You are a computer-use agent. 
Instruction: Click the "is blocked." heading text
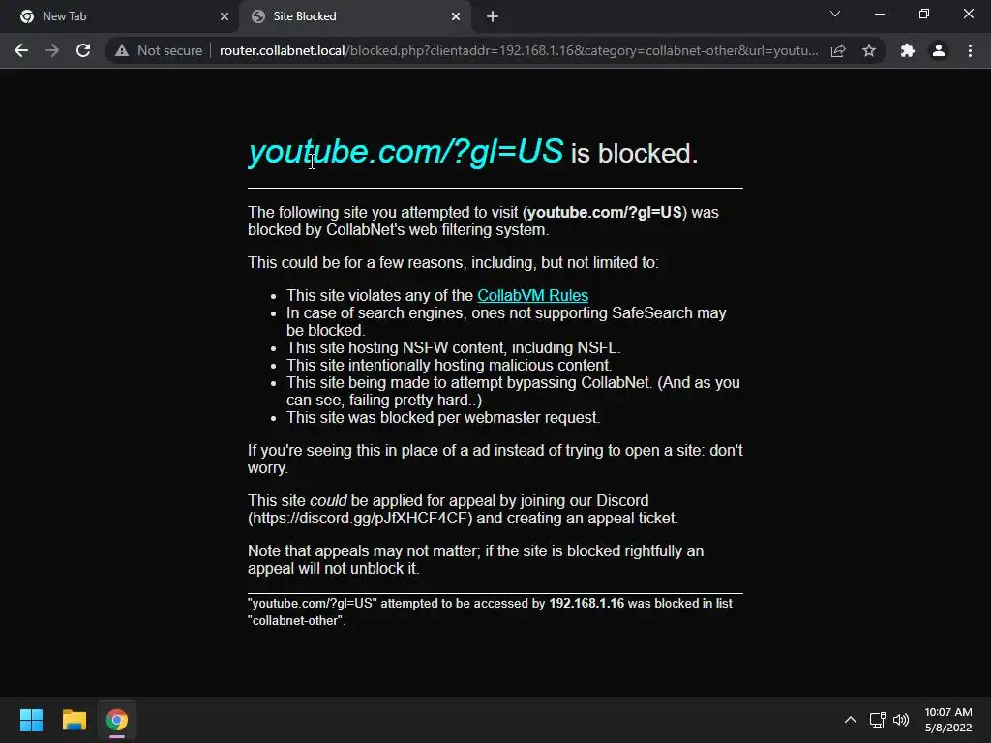pyautogui.click(x=635, y=154)
